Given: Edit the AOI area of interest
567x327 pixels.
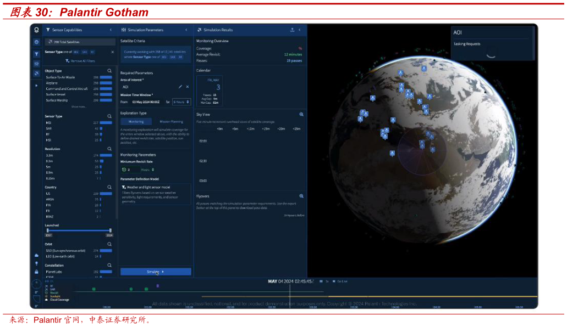Looking at the screenshot, I should pos(180,87).
